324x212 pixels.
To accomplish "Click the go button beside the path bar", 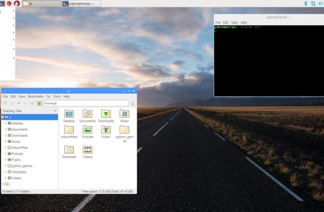I will pyautogui.click(x=132, y=103).
